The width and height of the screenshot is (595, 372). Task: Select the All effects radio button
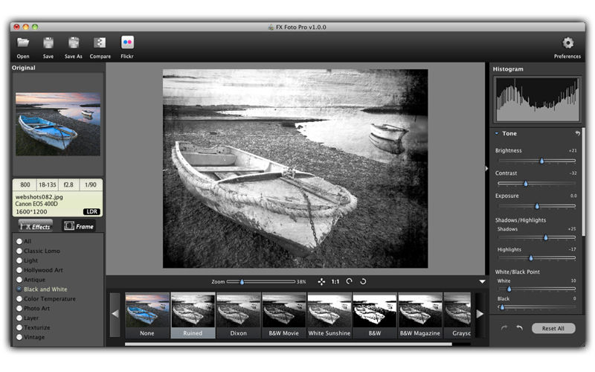pyautogui.click(x=19, y=241)
